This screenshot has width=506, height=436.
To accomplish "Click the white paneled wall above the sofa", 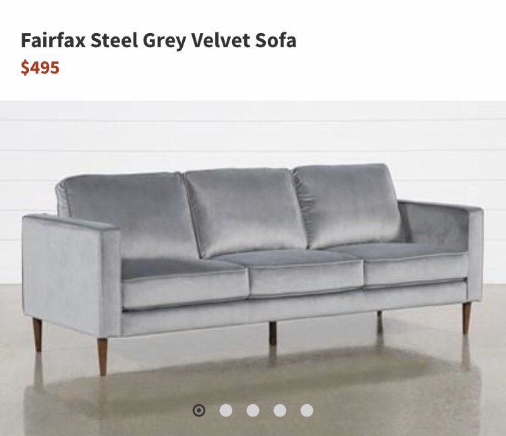I will tap(253, 136).
